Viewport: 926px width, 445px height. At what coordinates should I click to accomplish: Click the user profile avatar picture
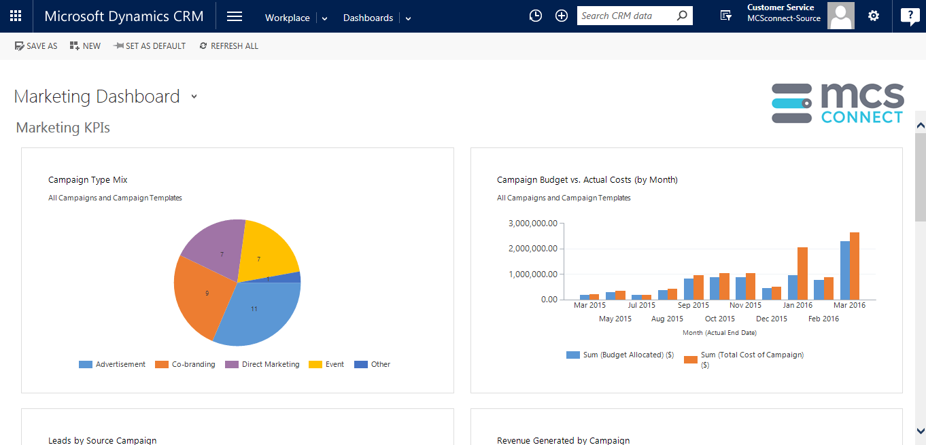pyautogui.click(x=840, y=16)
